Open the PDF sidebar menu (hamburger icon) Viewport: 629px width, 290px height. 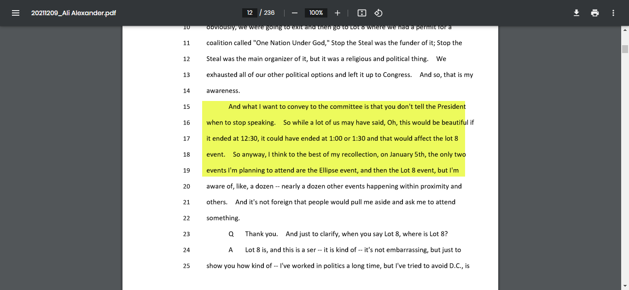16,13
